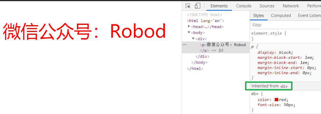Click the div link in Inherited from
321x114 pixels.
(x=284, y=86)
